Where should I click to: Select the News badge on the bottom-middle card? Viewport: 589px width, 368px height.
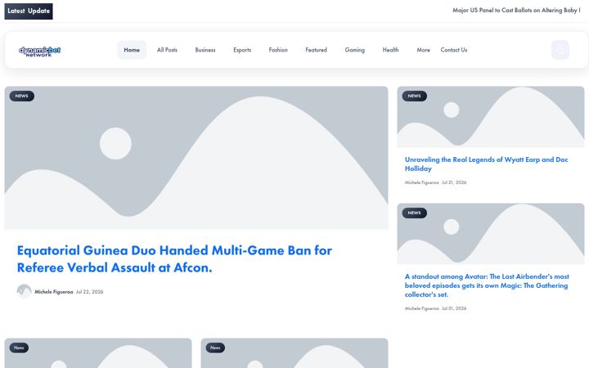[x=215, y=348]
